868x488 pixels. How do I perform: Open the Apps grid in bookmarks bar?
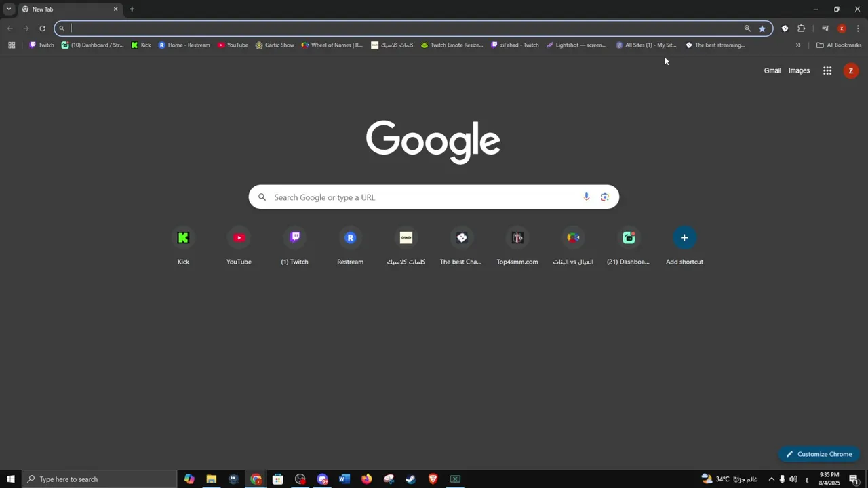coord(12,45)
